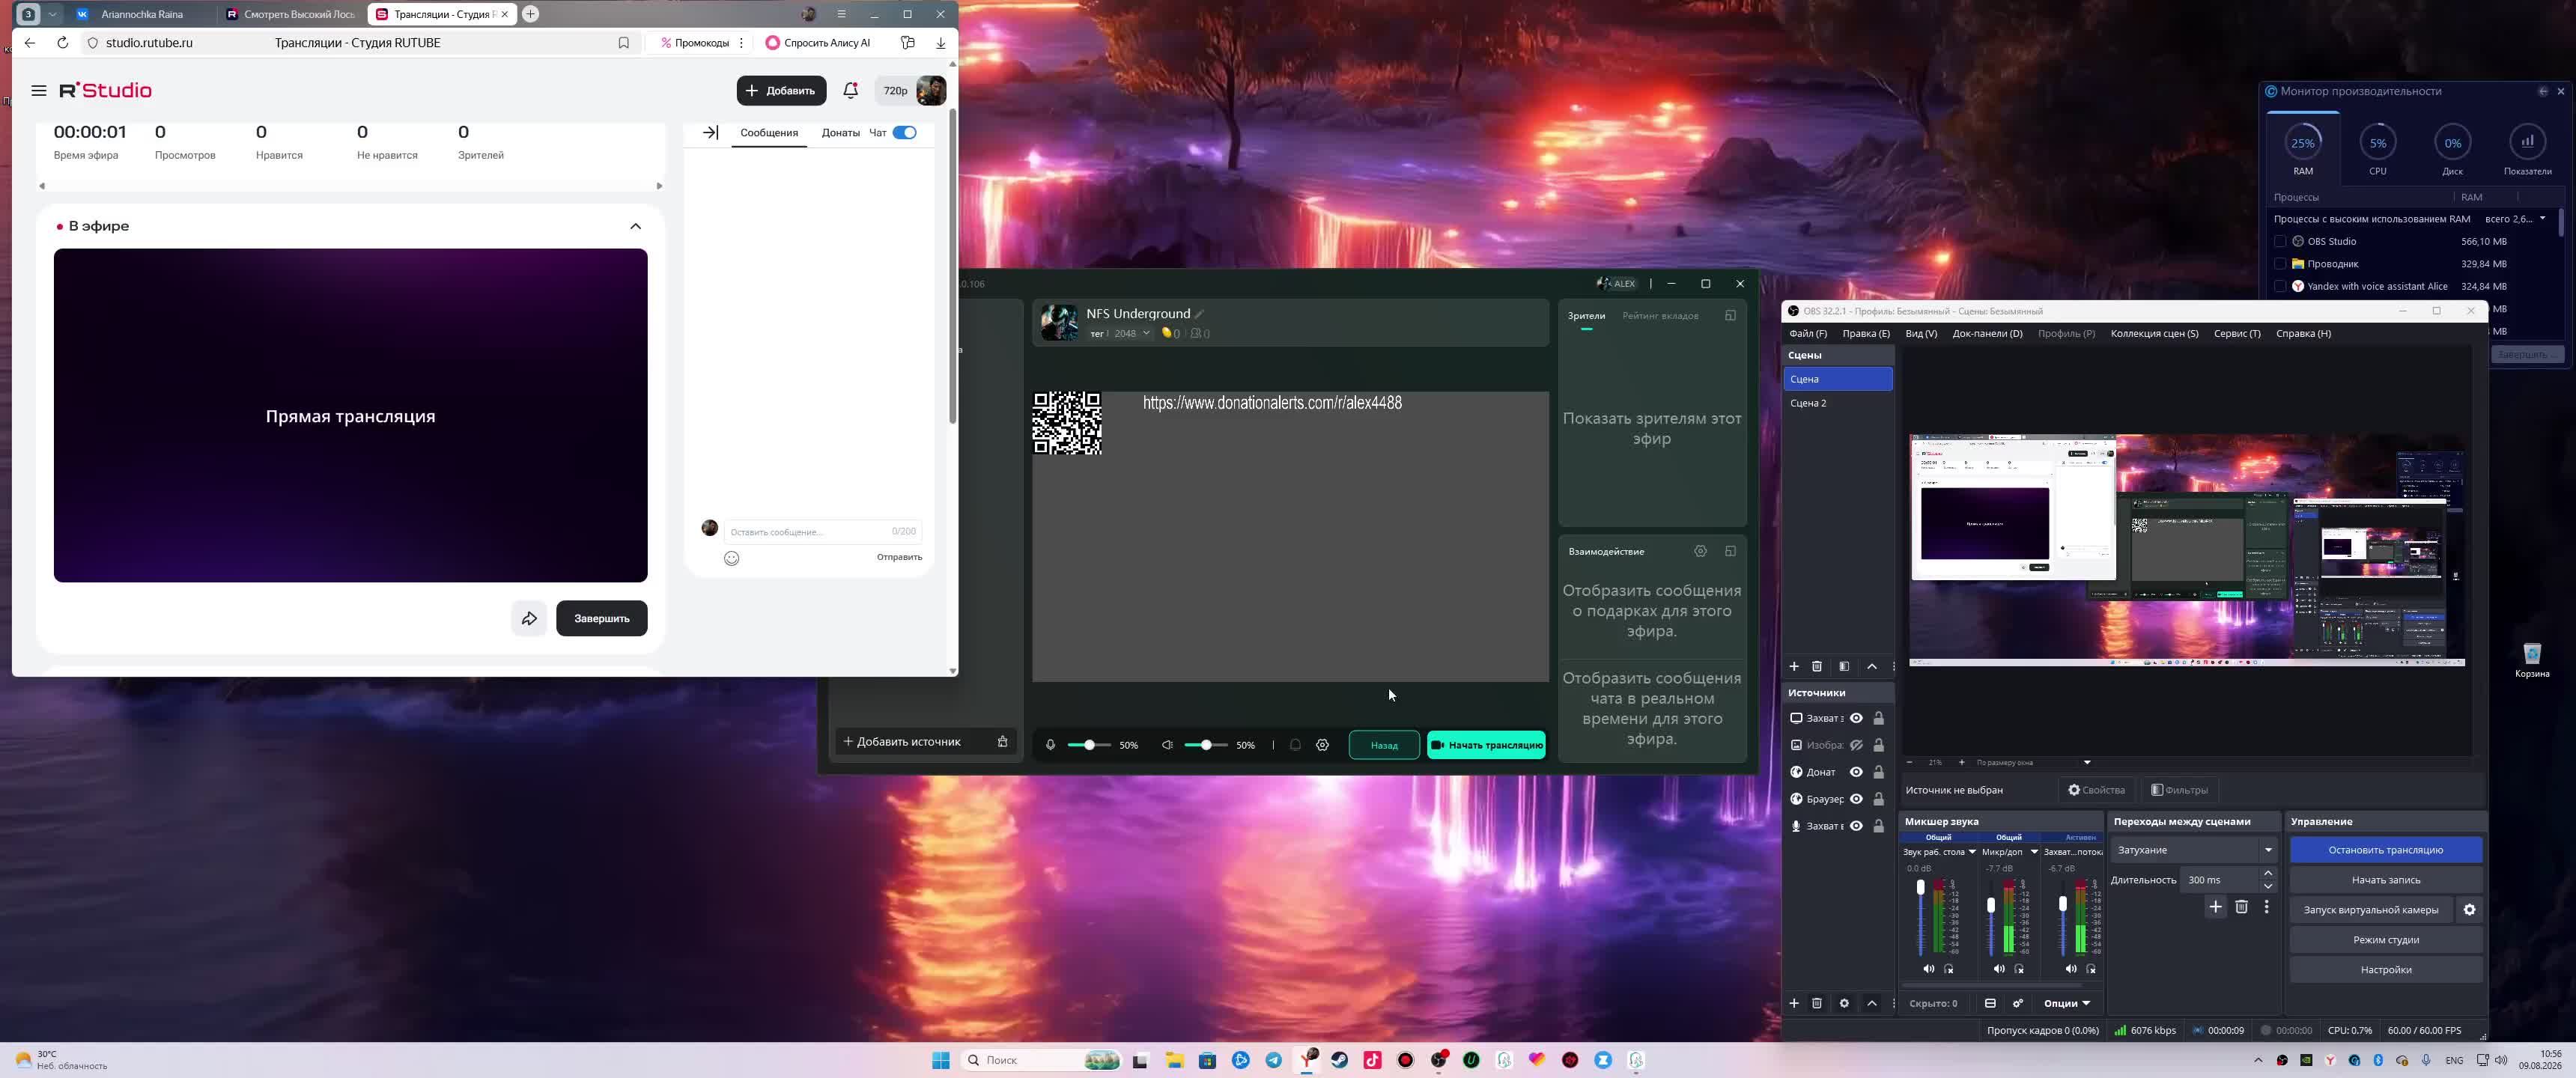Switch to the Донаты tab in RUTUBE chat
The height and width of the screenshot is (1078, 2576).
(x=840, y=132)
